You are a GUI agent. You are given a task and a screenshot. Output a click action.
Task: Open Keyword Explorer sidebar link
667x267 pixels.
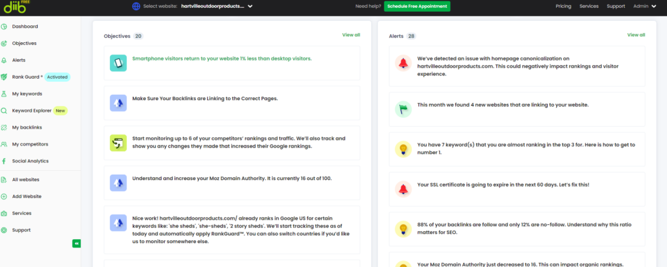(31, 111)
